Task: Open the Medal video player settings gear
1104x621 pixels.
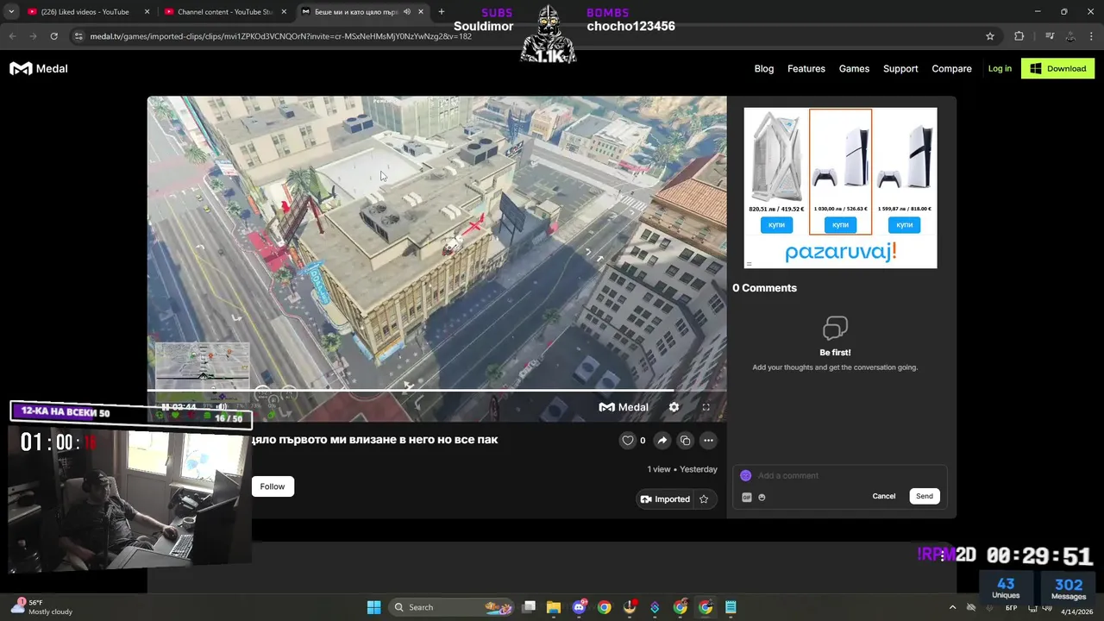Action: (x=674, y=407)
